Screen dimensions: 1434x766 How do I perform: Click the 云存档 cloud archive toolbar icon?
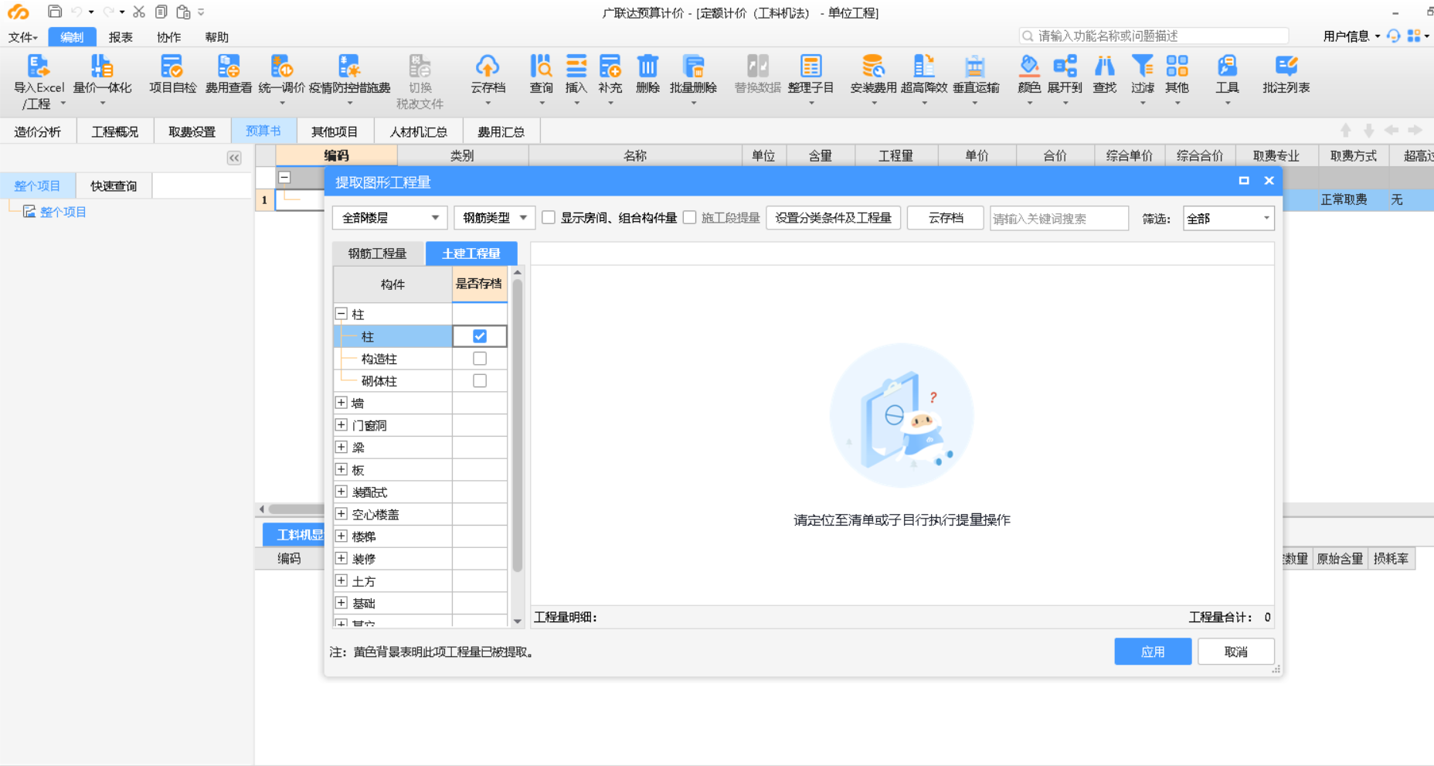pos(488,66)
